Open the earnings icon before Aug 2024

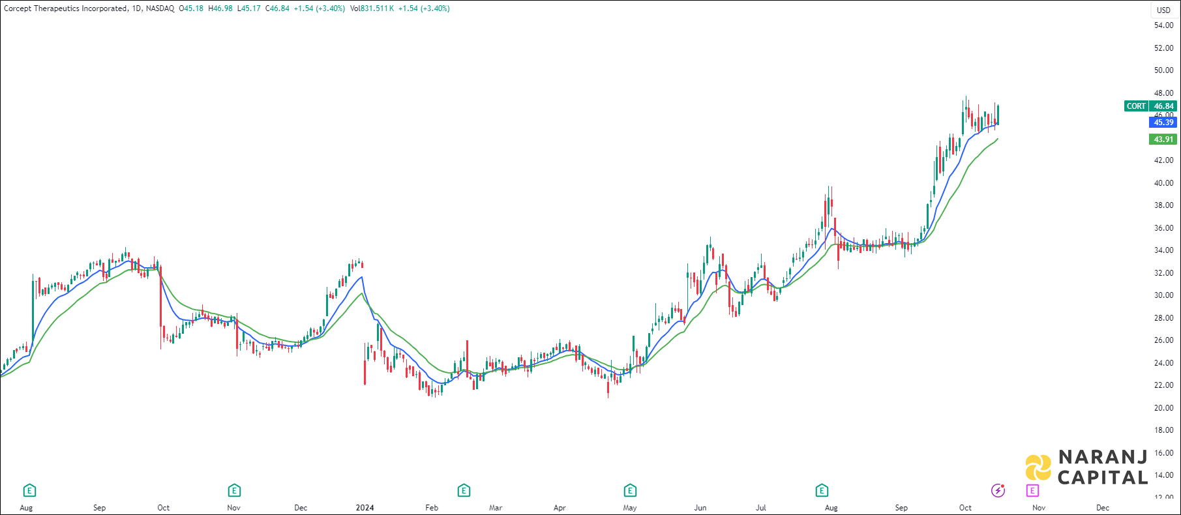coord(822,490)
